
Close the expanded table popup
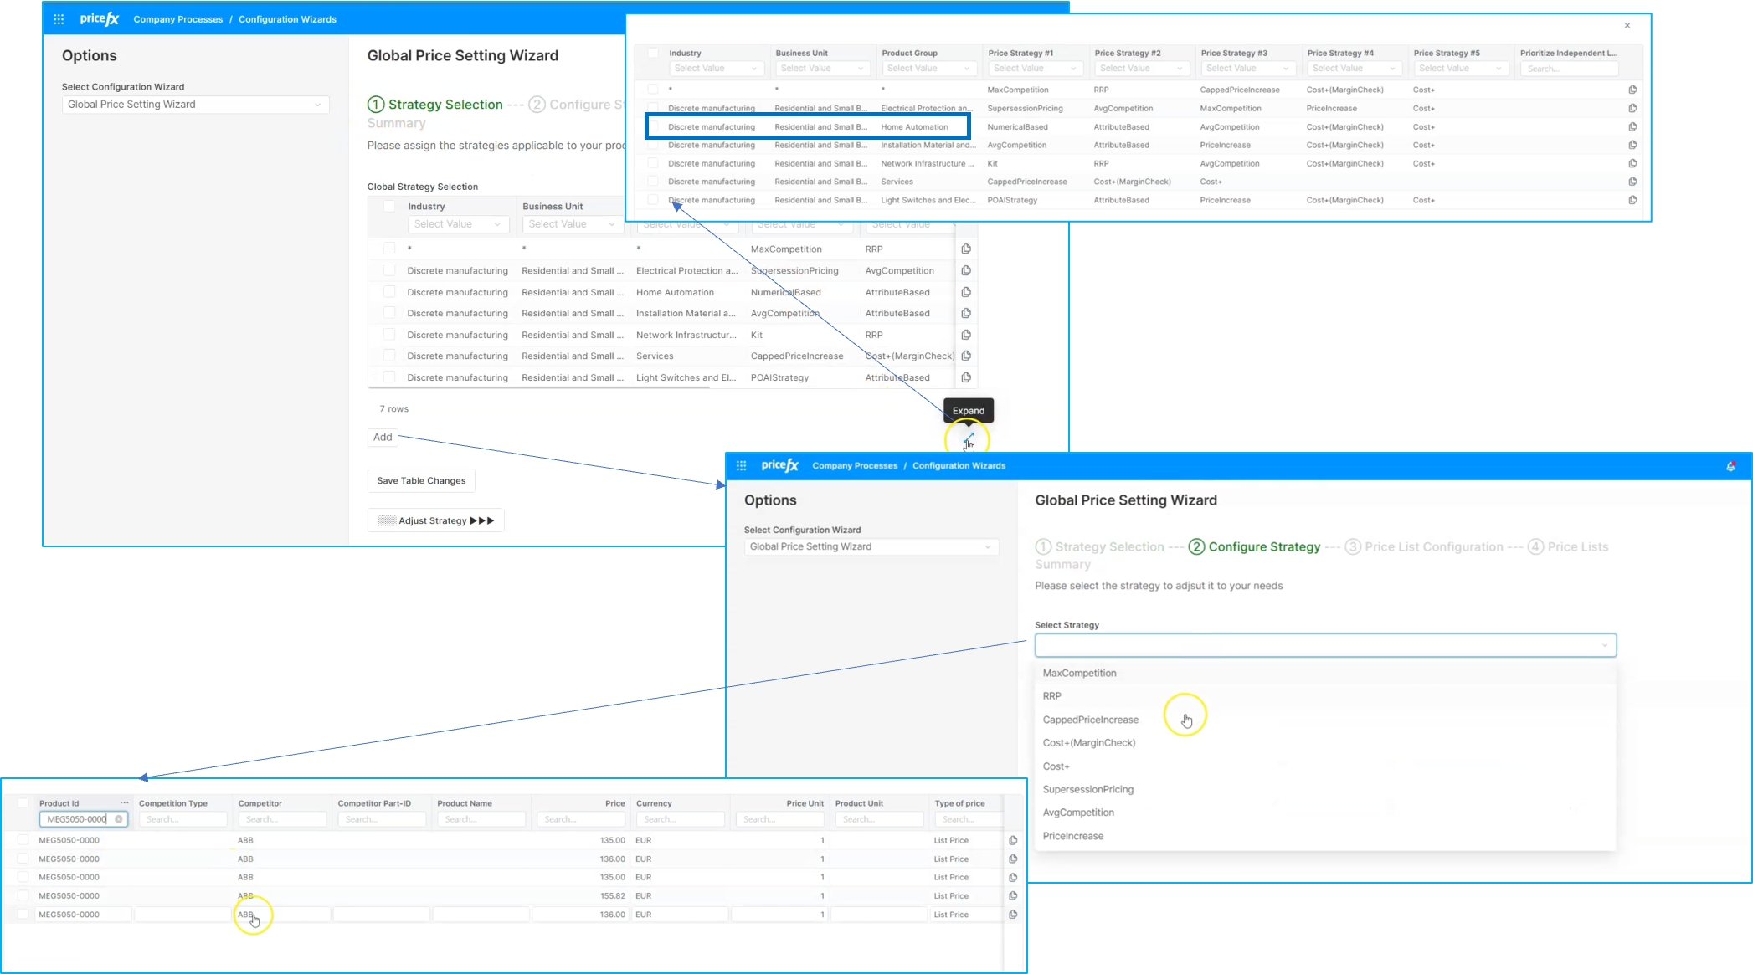(x=1627, y=26)
